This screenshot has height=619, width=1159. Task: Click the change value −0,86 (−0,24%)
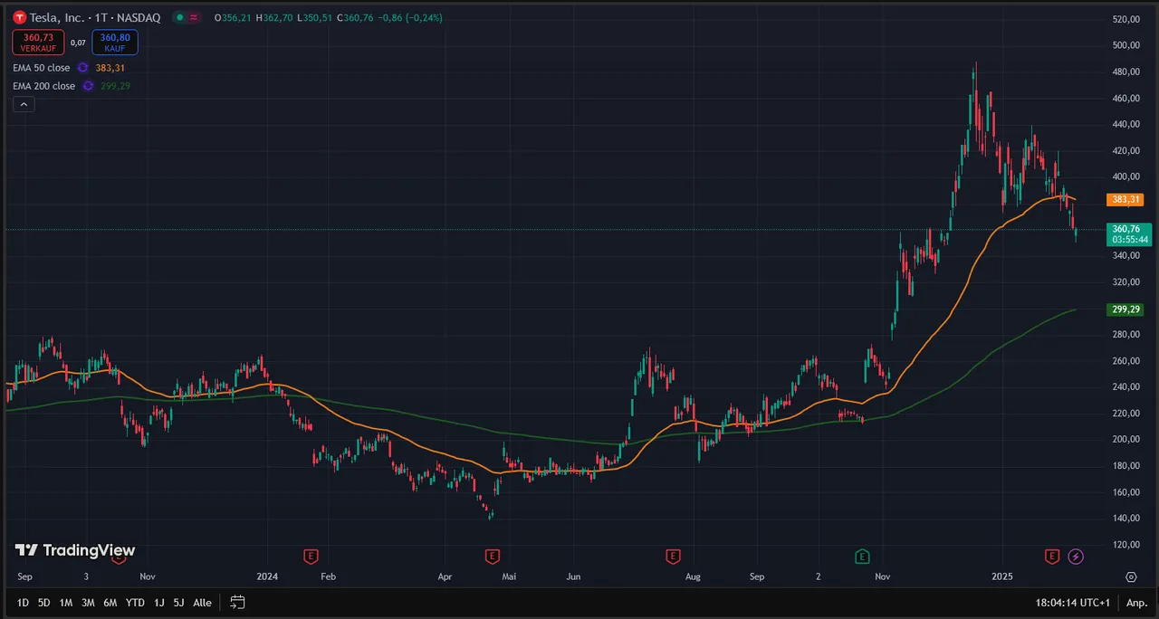pos(409,17)
